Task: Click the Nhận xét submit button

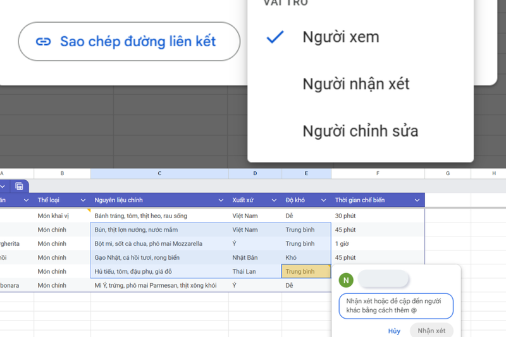Action: pyautogui.click(x=431, y=331)
